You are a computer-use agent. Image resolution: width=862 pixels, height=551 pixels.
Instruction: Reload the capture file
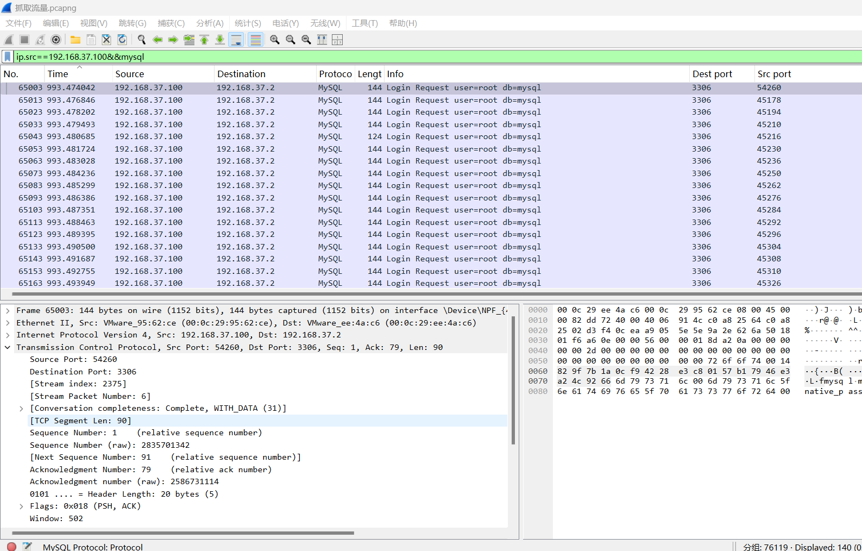[x=122, y=40]
